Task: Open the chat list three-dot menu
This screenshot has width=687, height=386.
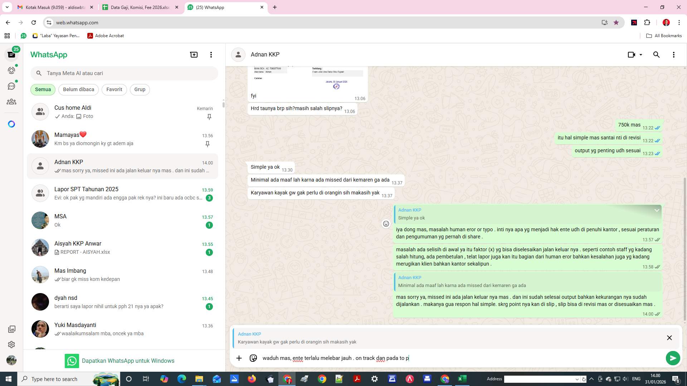Action: pos(211,54)
